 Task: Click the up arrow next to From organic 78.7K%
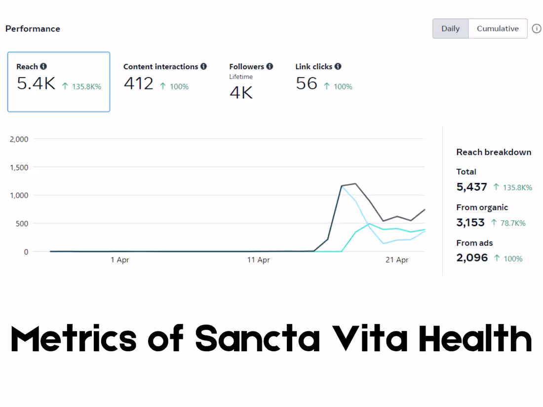coord(494,223)
